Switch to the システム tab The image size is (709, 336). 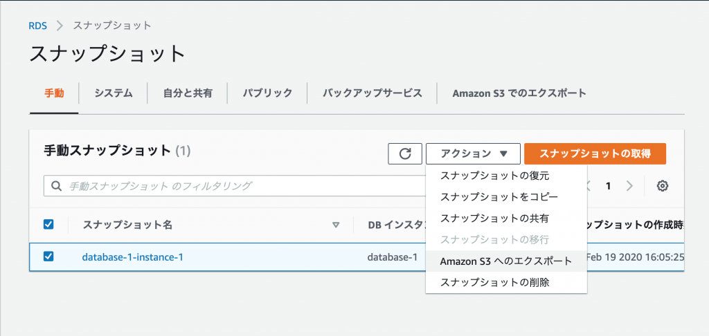[114, 93]
